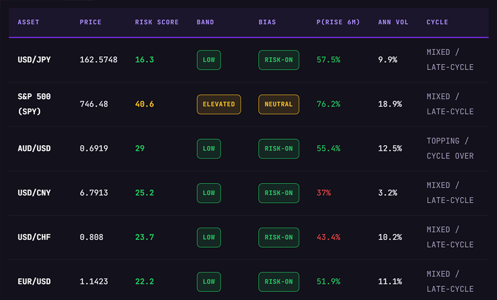Click MIXED / LATE-CYCLE in EUR/USD row
The width and height of the screenshot is (497, 300).
pos(450,281)
